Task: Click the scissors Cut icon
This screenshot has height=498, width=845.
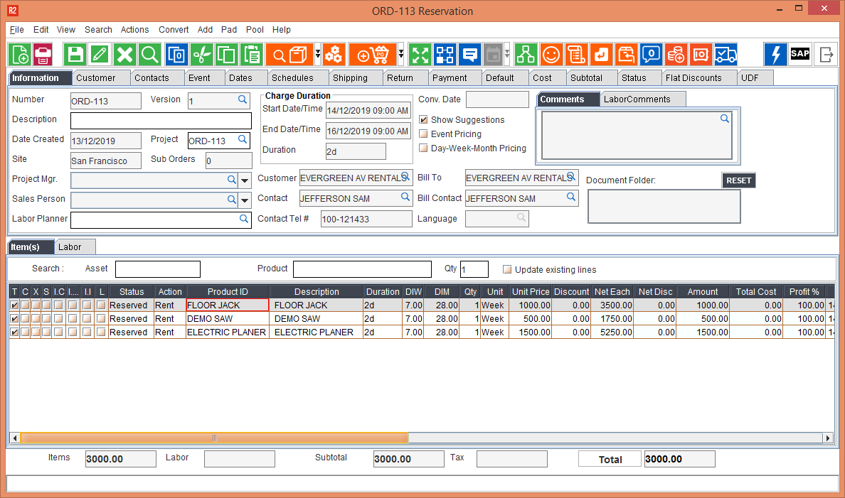Action: coord(202,55)
